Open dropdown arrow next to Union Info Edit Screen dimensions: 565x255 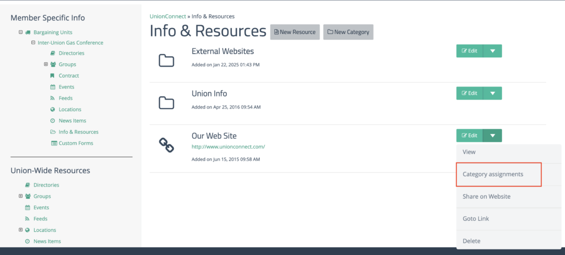(x=492, y=94)
